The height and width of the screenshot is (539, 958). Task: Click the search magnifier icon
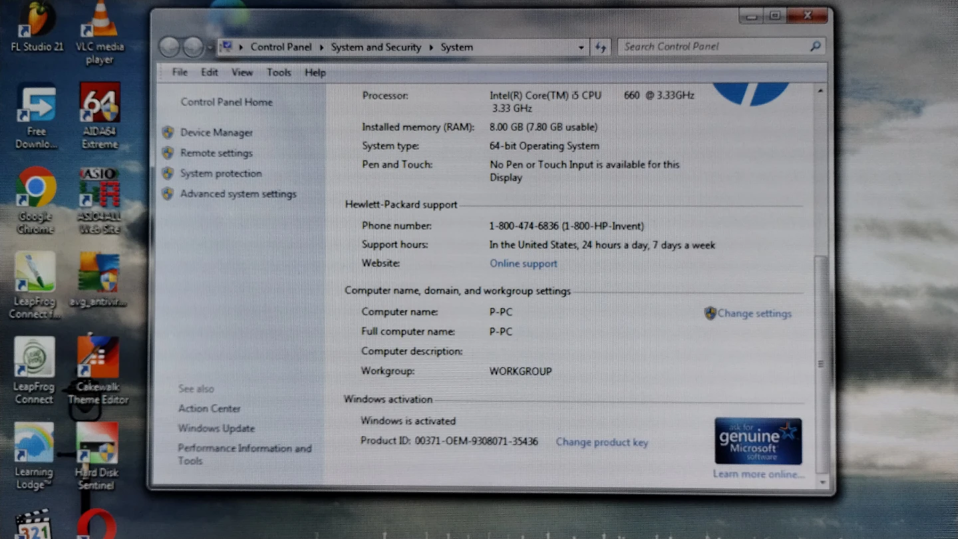click(815, 47)
